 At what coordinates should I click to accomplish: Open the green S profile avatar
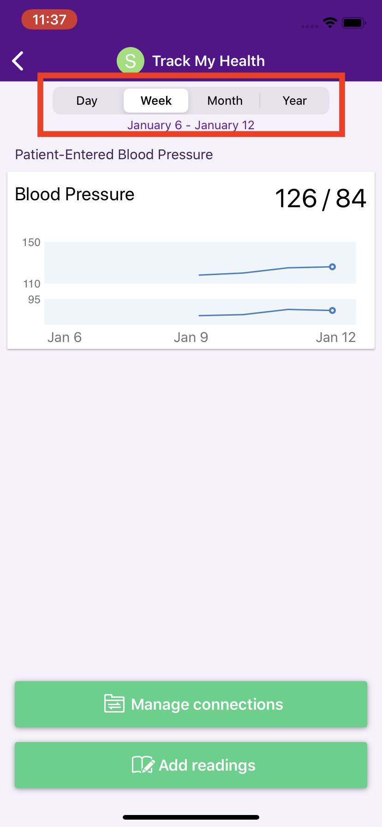(x=131, y=60)
